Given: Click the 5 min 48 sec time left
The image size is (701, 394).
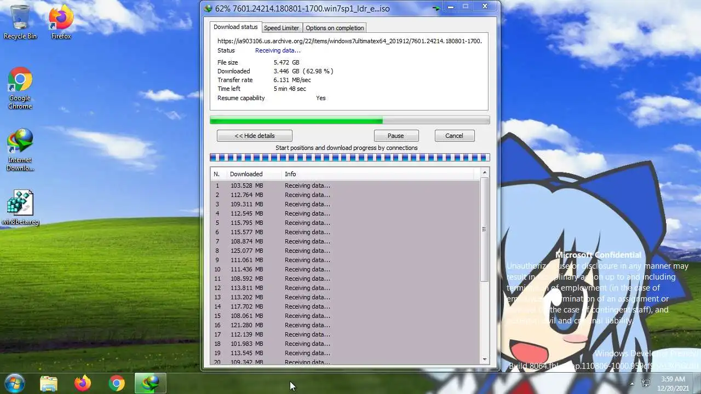Looking at the screenshot, I should click(x=290, y=89).
